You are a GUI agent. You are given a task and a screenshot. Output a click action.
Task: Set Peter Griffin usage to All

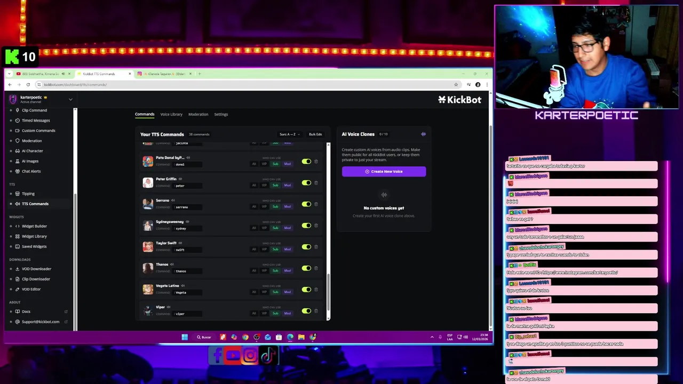click(x=254, y=185)
